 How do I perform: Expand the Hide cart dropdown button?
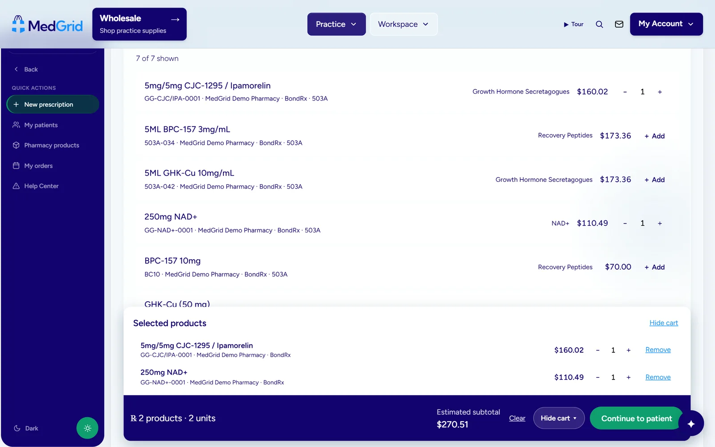pyautogui.click(x=559, y=418)
